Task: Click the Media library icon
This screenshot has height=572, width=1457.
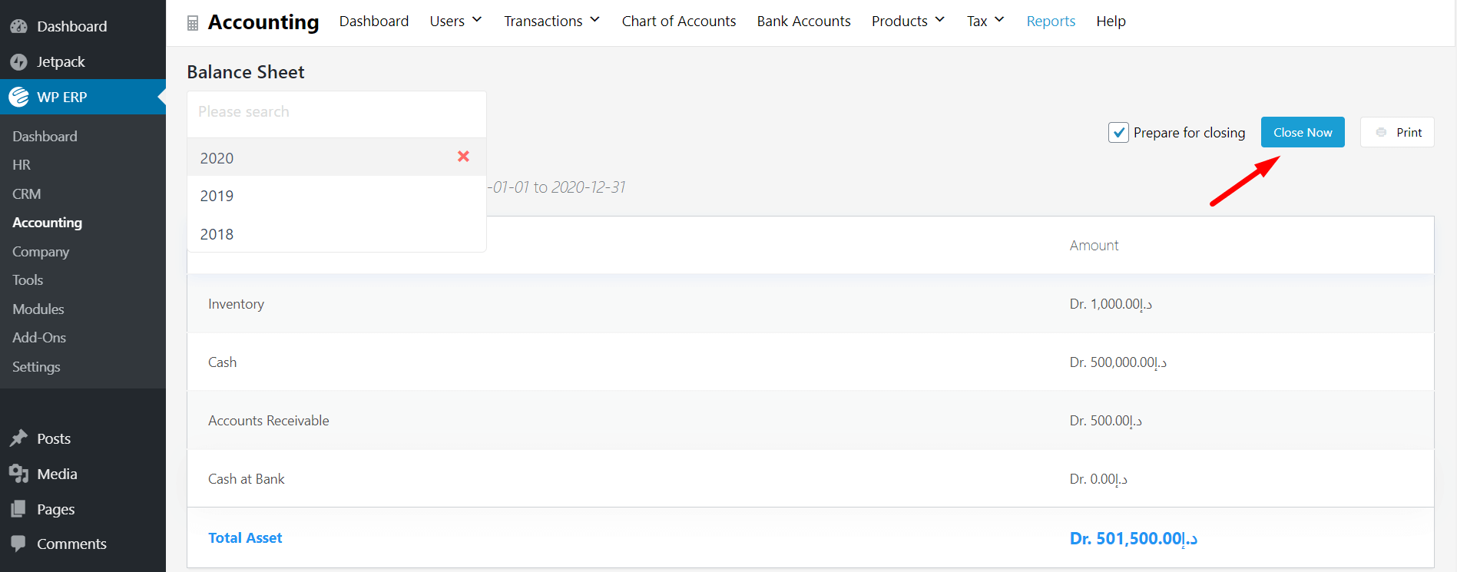Action: [19, 474]
